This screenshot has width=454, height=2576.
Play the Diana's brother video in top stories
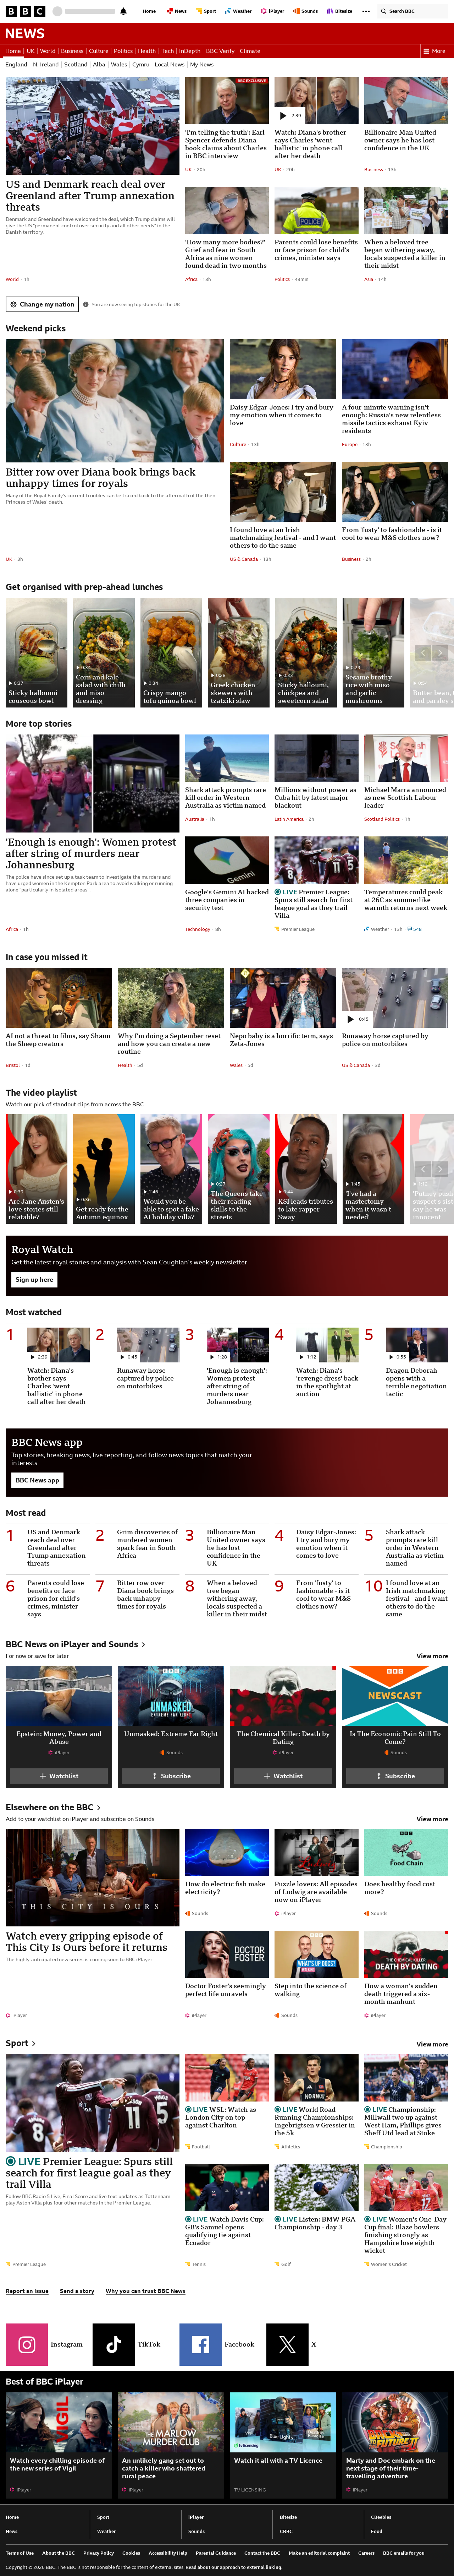[283, 116]
